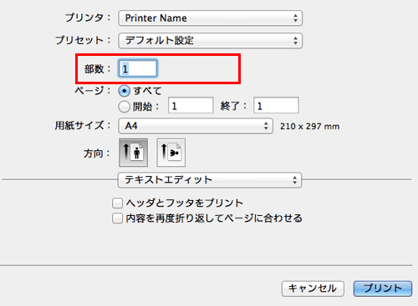Click the プリント button
The width and height of the screenshot is (418, 306).
tap(383, 288)
